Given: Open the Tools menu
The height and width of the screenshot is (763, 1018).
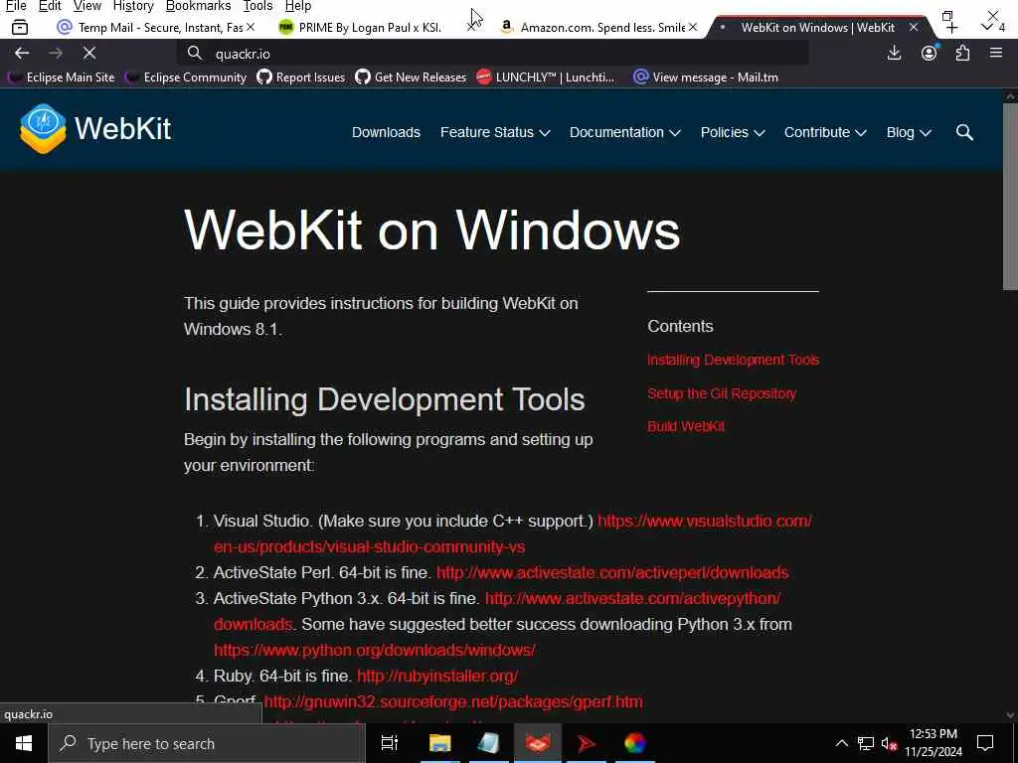Looking at the screenshot, I should coord(257,6).
